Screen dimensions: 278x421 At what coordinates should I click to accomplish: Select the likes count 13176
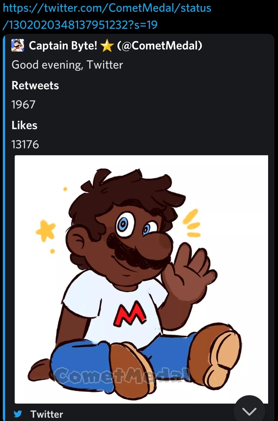(25, 144)
